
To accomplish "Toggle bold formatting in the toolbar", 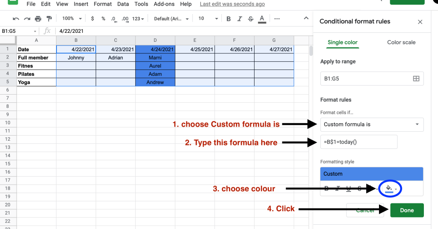I will [228, 19].
